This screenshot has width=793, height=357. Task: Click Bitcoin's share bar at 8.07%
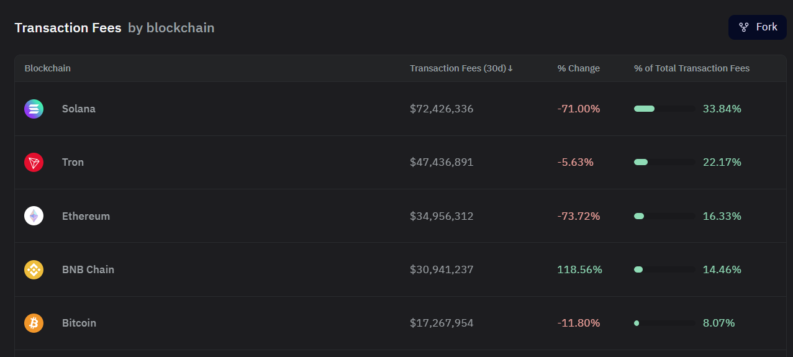pos(664,323)
